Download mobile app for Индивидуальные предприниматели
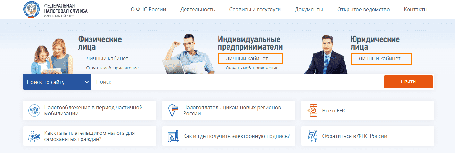 pos(252,68)
